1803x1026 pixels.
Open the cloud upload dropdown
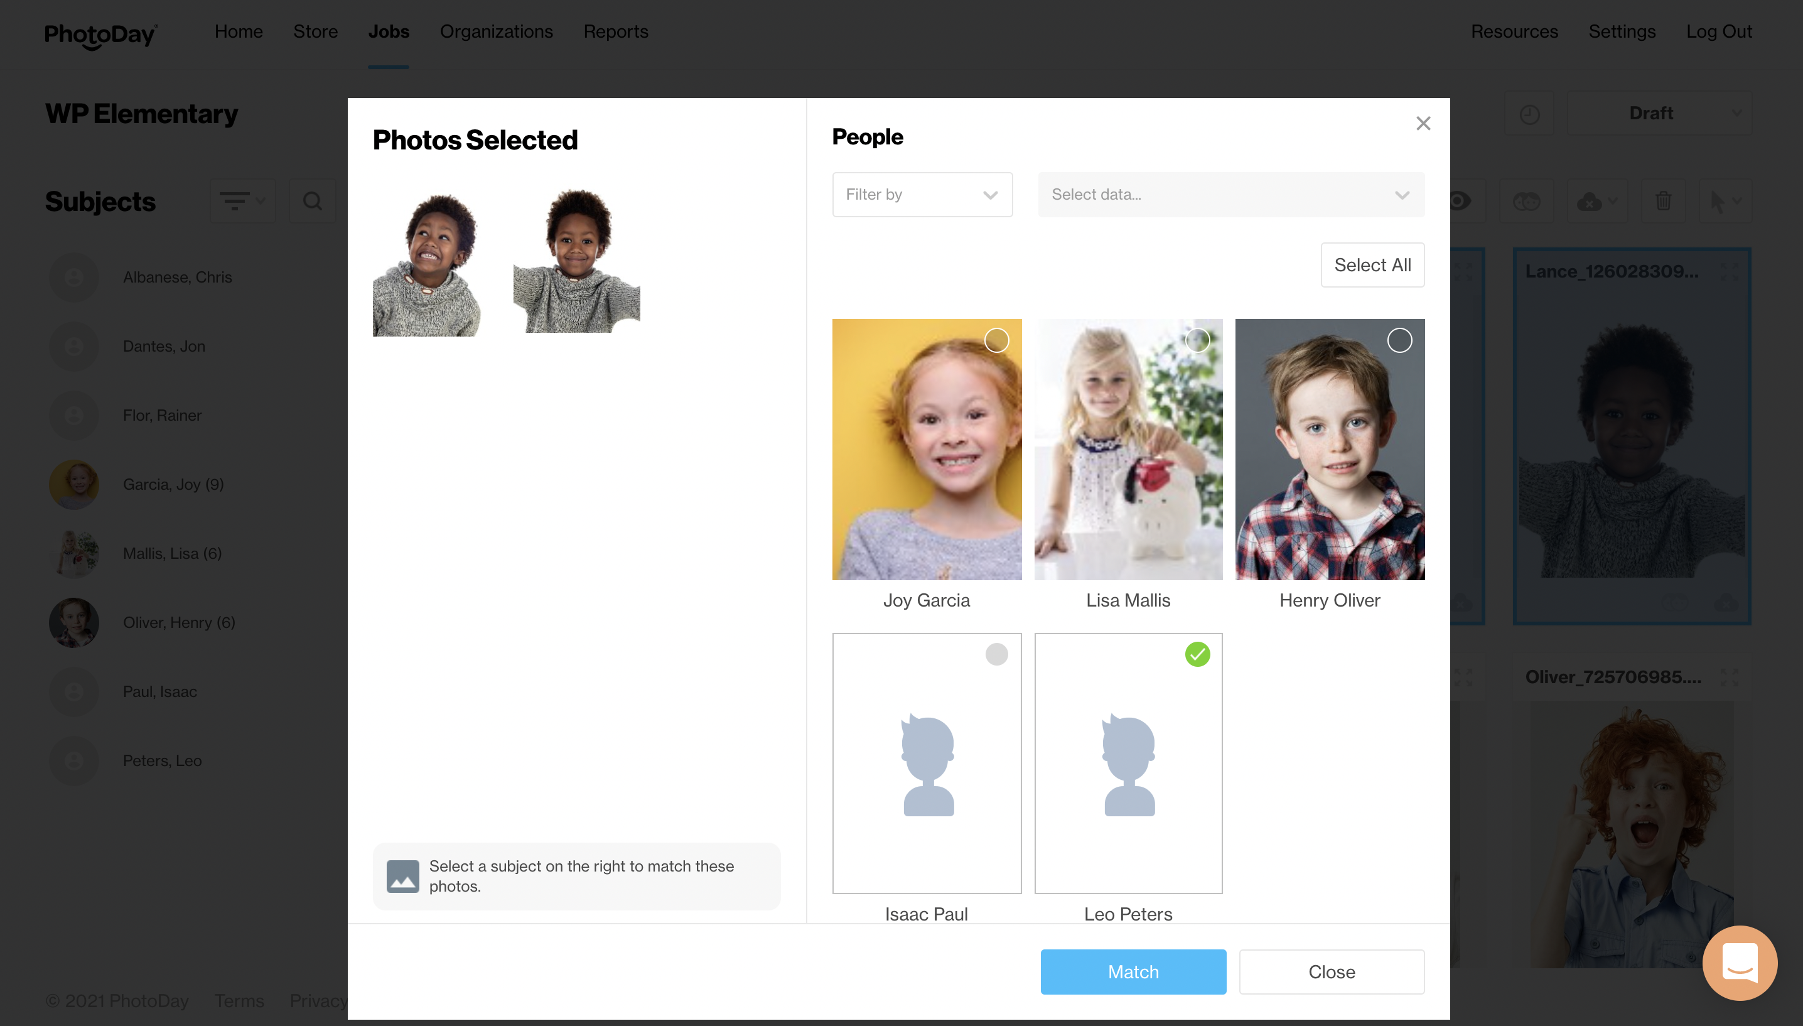[1597, 202]
